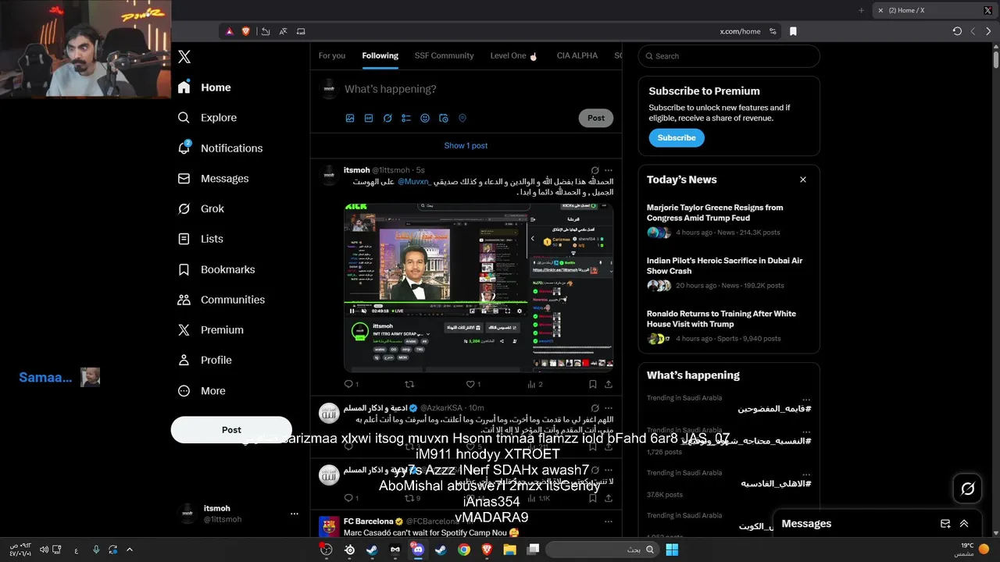Switch to the Following tab
Viewport: 1000px width, 562px height.
click(x=380, y=55)
